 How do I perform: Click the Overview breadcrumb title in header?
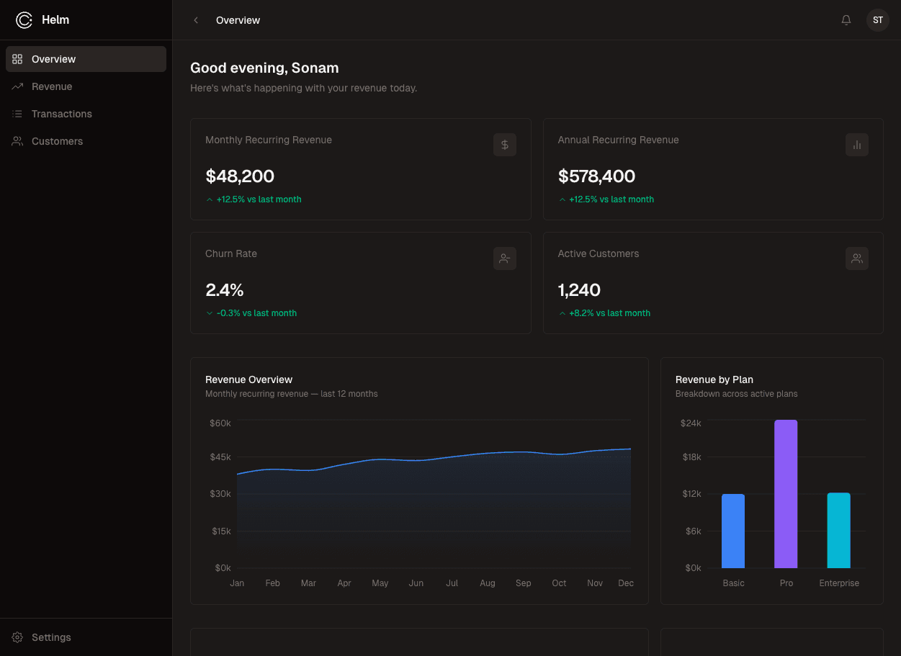(238, 20)
